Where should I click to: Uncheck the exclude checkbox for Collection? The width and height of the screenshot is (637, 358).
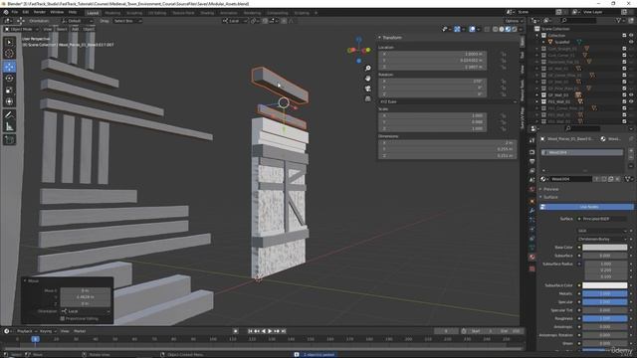tap(624, 36)
